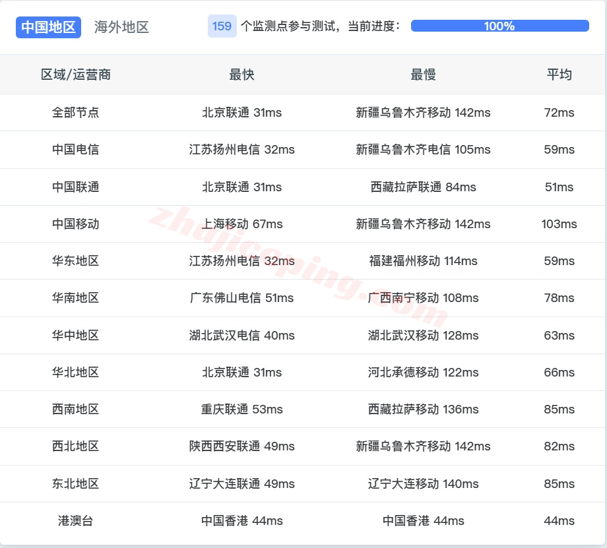The width and height of the screenshot is (607, 548).
Task: Switch to the 中国地区 tab
Action: (x=48, y=27)
